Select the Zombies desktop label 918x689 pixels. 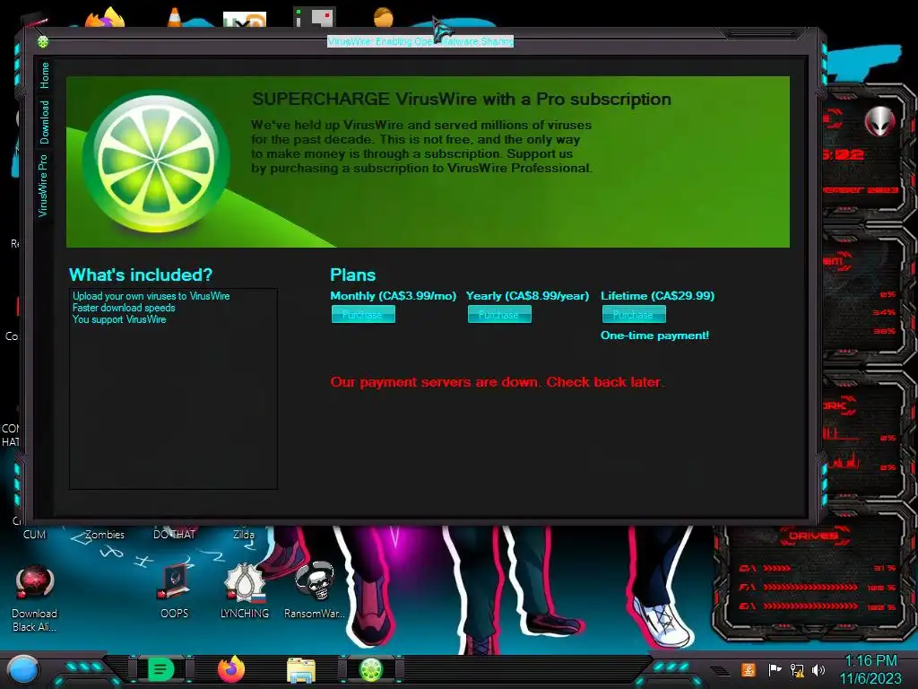coord(105,535)
